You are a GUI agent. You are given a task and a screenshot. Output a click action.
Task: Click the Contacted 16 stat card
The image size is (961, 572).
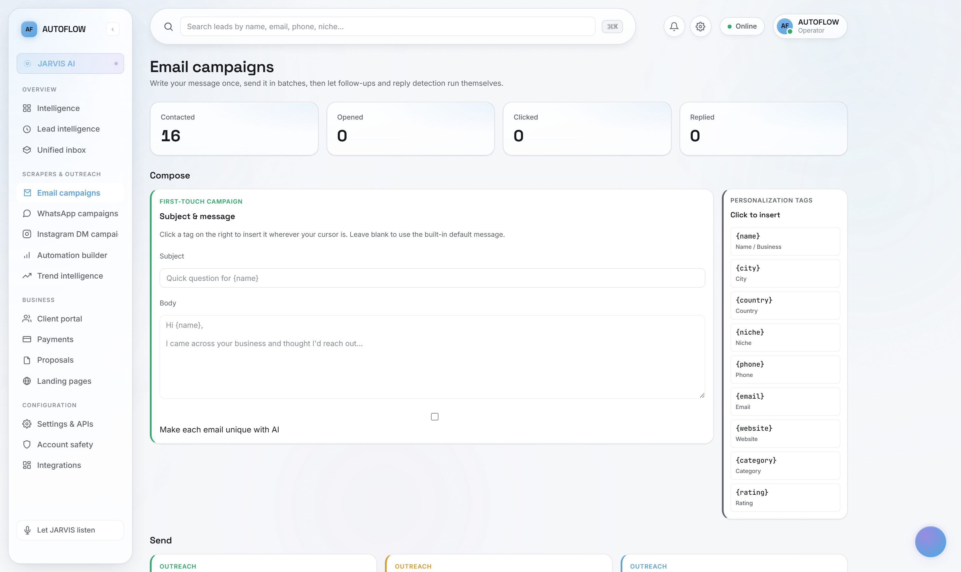pyautogui.click(x=234, y=129)
